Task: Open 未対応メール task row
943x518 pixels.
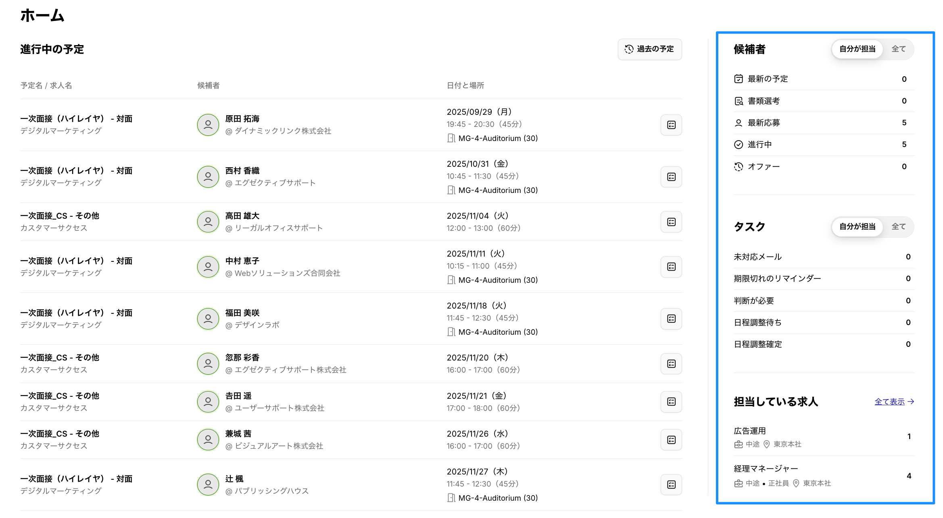Action: (x=757, y=257)
